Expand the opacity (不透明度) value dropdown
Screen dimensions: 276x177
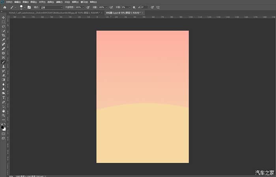tap(83, 7)
